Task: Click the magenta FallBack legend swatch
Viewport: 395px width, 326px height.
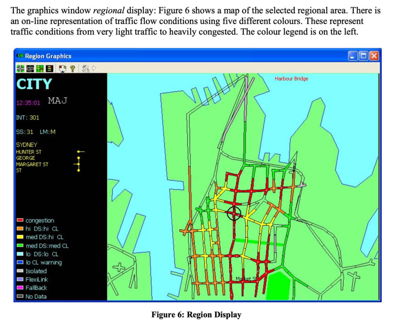Action: pyautogui.click(x=20, y=288)
